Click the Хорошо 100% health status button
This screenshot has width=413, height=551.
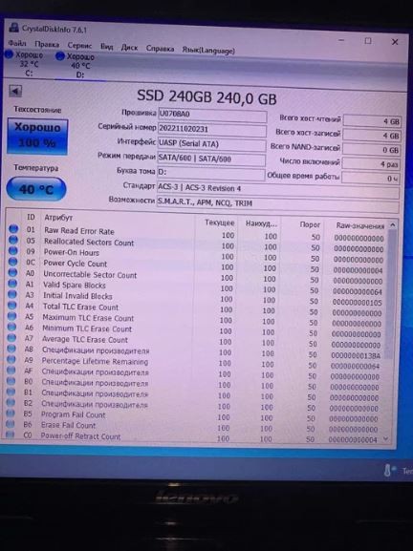[x=37, y=137]
